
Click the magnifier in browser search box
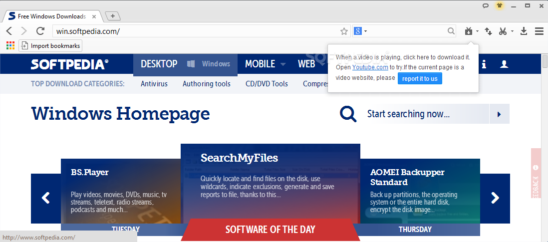pyautogui.click(x=451, y=31)
